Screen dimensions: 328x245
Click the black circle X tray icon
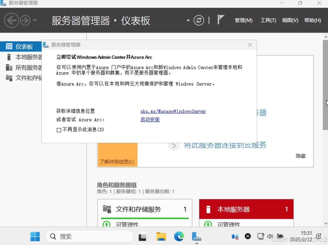pos(248,236)
